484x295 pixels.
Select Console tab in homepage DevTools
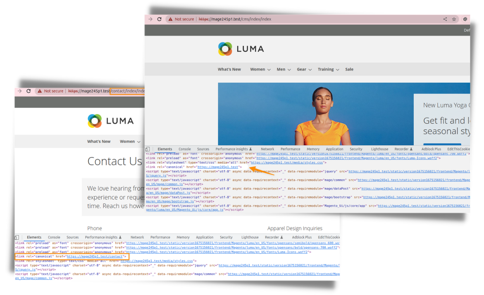click(x=185, y=149)
